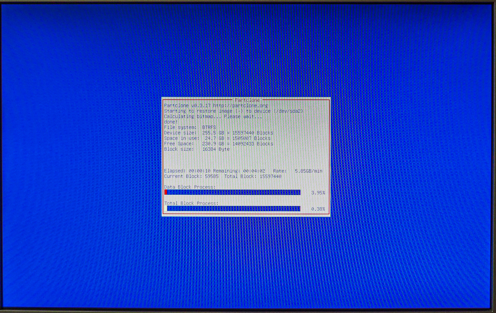Click the '1505007 Blocks' value
496x313 pixels.
click(251, 138)
